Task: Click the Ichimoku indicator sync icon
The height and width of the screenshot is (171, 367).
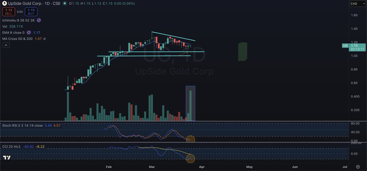Action: [39, 20]
